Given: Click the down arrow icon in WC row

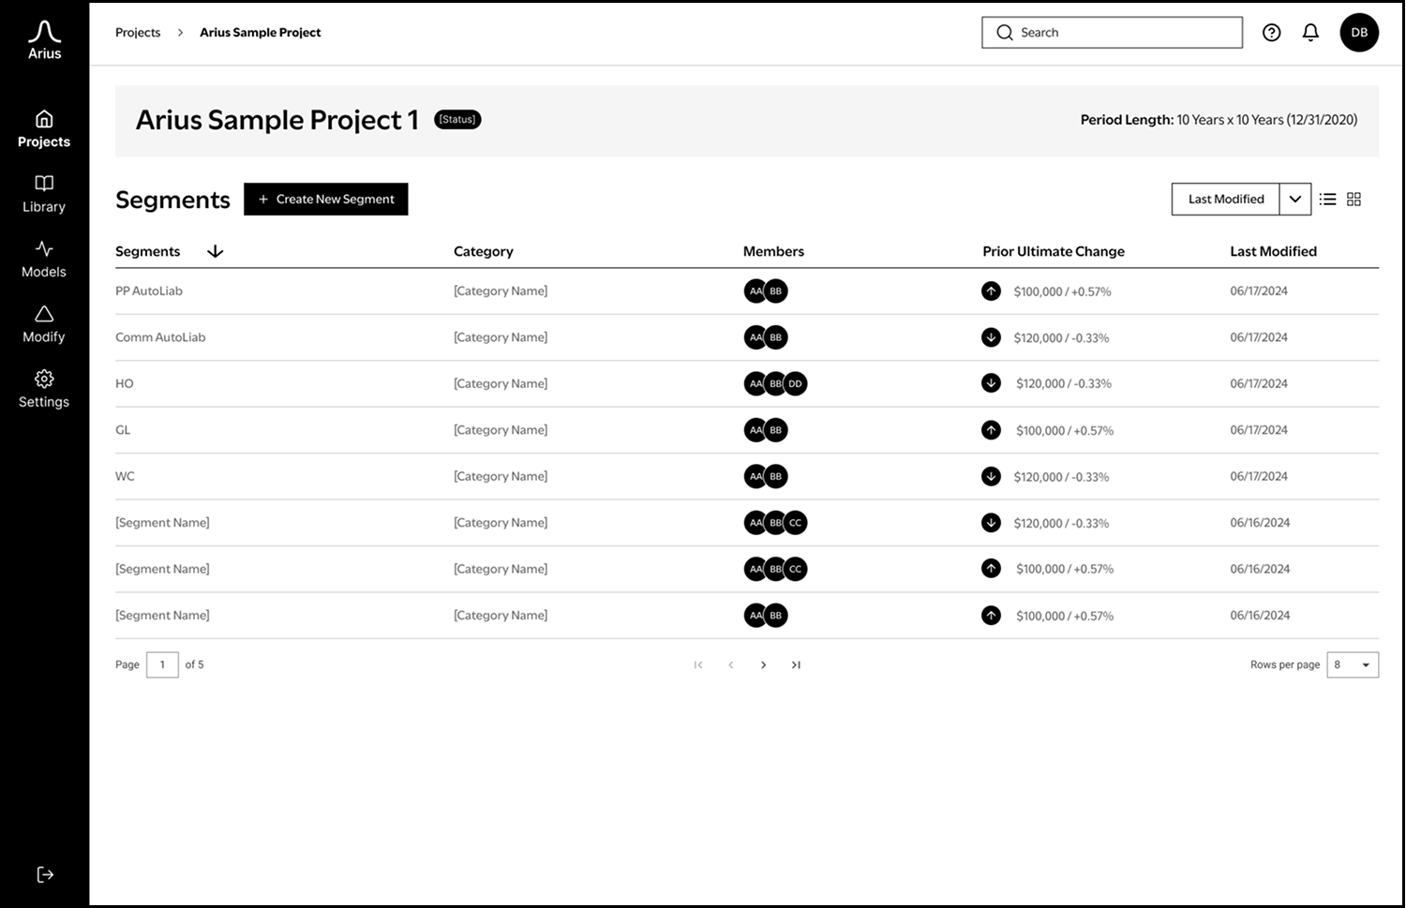Looking at the screenshot, I should pyautogui.click(x=991, y=476).
